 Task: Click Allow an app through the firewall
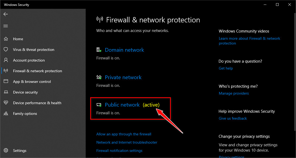click(x=124, y=134)
